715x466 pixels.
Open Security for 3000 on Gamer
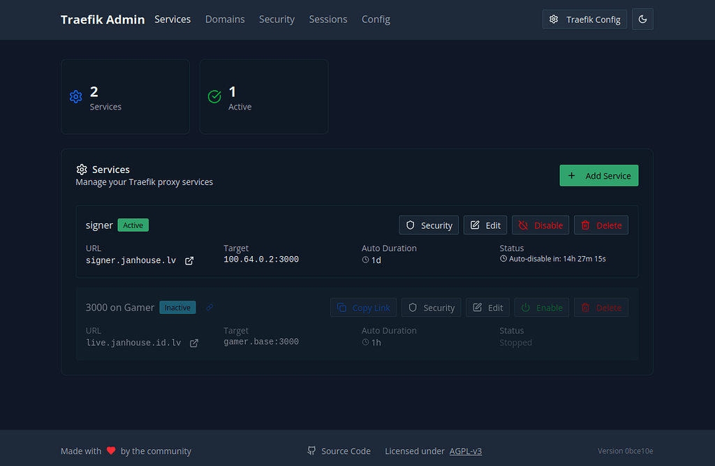pos(431,308)
